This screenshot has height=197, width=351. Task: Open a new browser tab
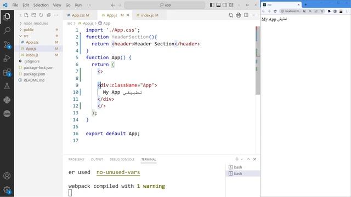pos(306,4)
